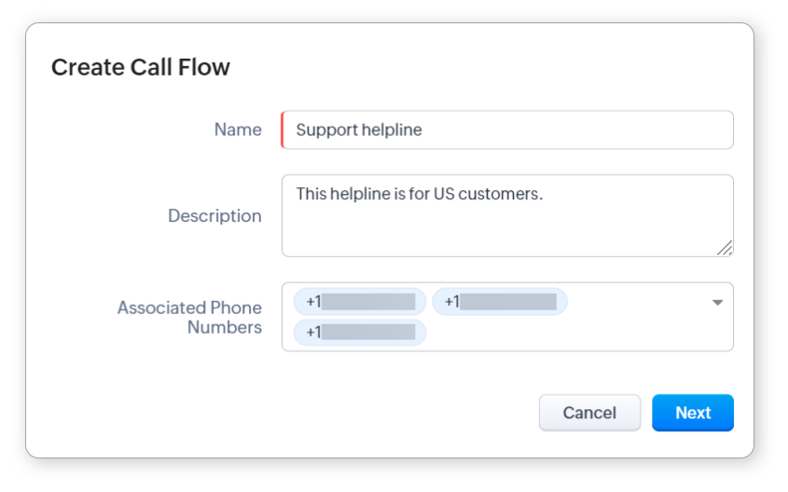Viewport: 788px width, 492px height.
Task: Click the red required marker on Name field
Action: pos(283,130)
